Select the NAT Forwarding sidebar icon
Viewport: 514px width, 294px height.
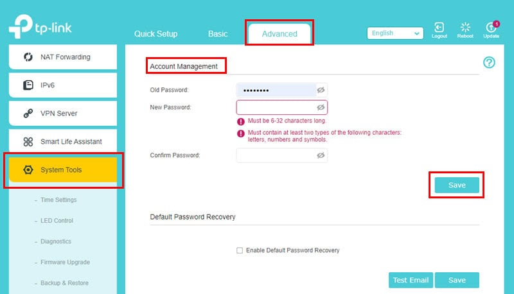coord(28,57)
